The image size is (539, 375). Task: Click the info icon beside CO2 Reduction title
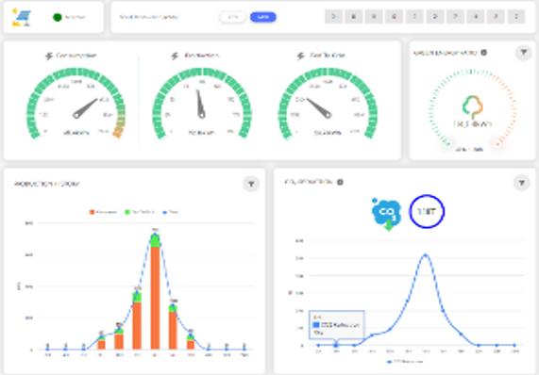point(340,182)
